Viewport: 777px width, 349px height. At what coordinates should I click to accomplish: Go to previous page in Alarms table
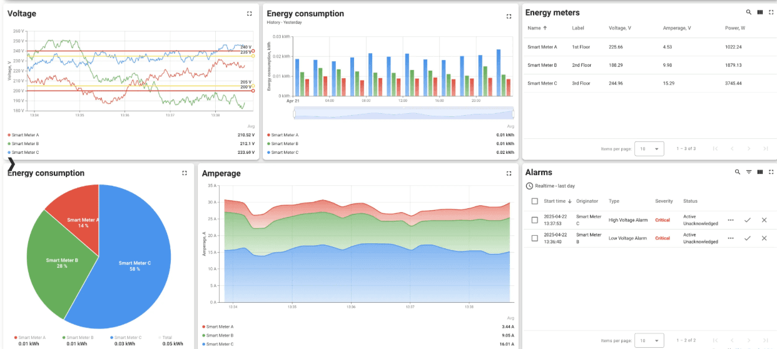tap(732, 340)
